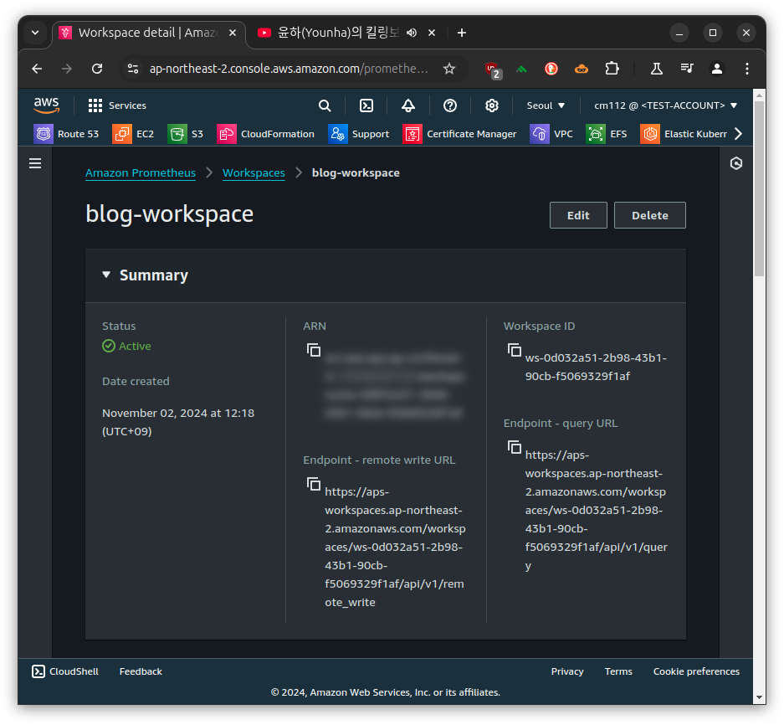The image size is (784, 725).
Task: Open CloudFormation favorite shortcut
Action: pyautogui.click(x=266, y=134)
